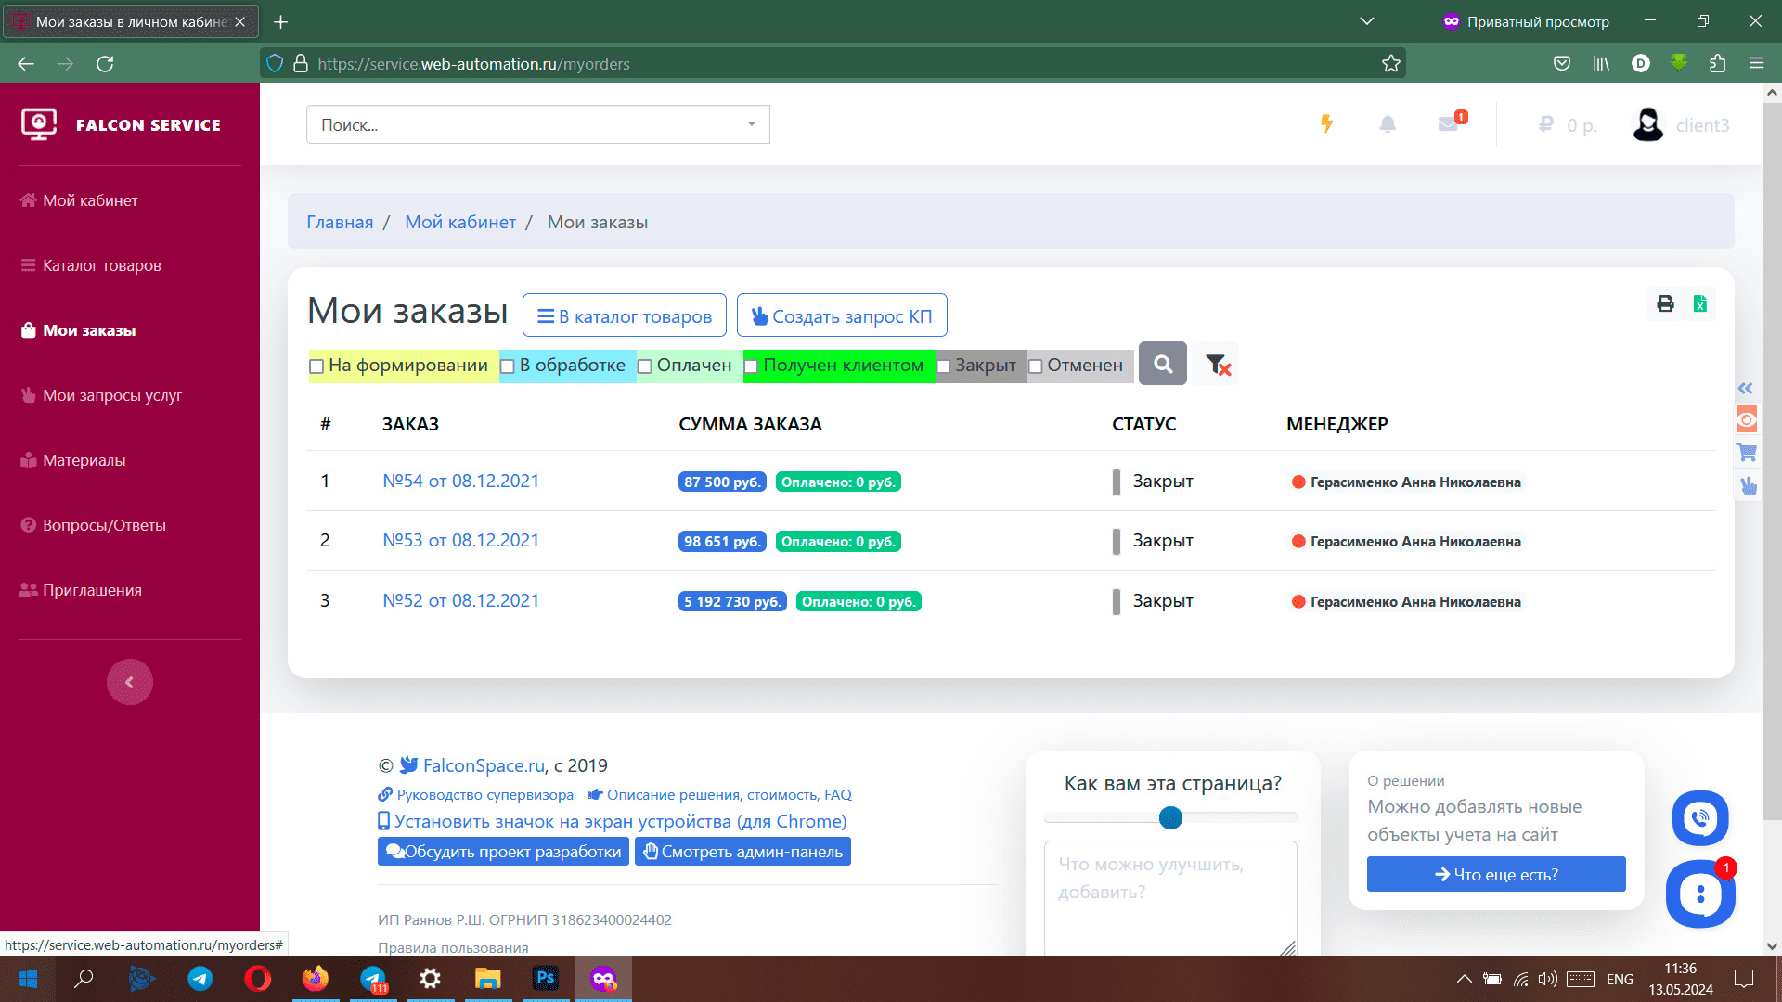The image size is (1782, 1002).
Task: Export orders via the Excel icon
Action: pos(1699,304)
